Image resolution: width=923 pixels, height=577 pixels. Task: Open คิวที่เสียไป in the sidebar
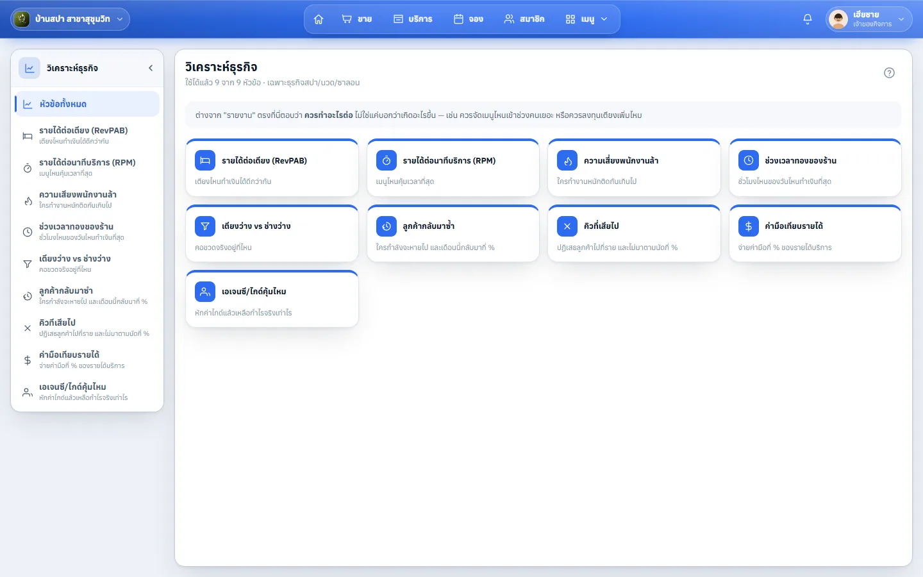(87, 328)
